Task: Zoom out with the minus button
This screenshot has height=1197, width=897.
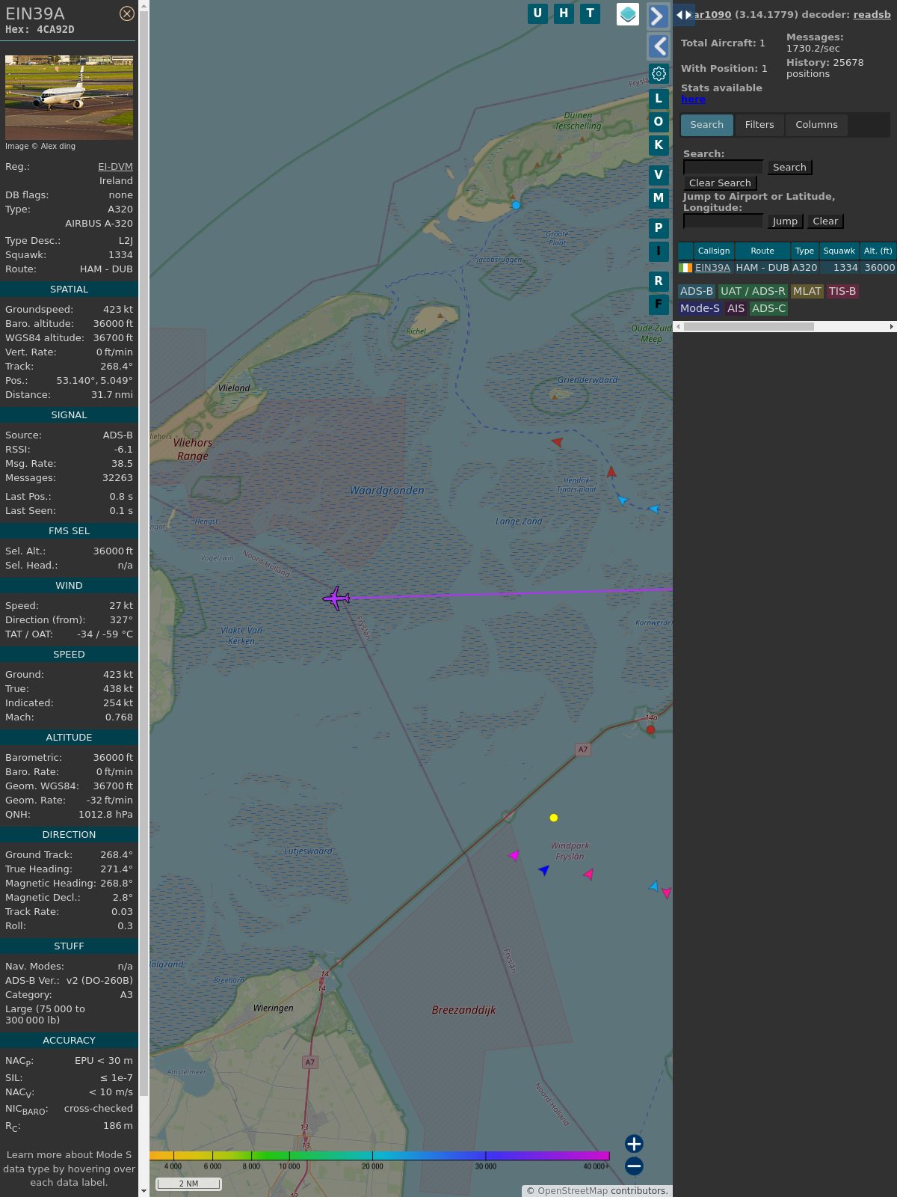Action: point(634,1166)
